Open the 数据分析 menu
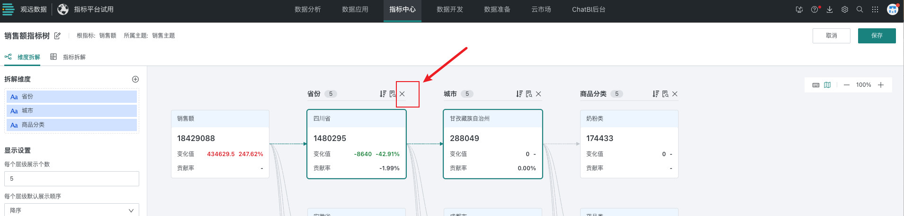 tap(308, 9)
